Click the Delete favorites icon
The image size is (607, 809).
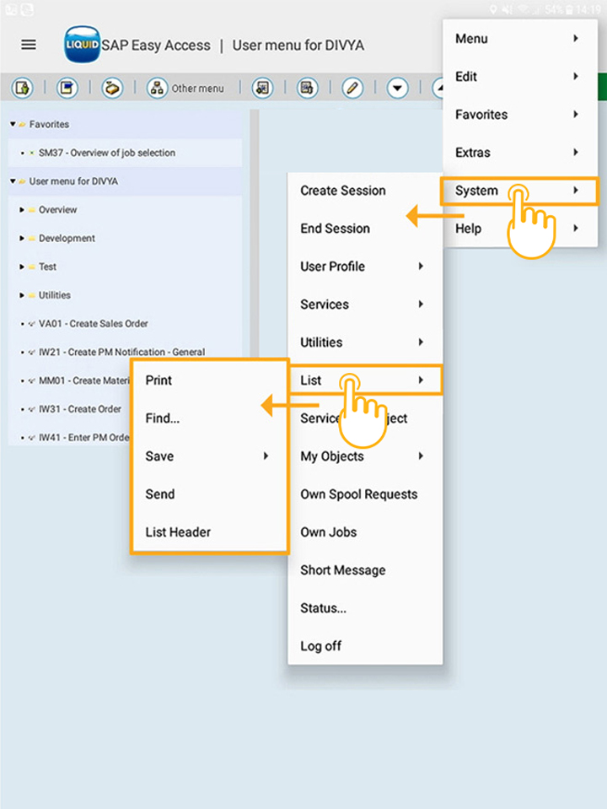[308, 89]
